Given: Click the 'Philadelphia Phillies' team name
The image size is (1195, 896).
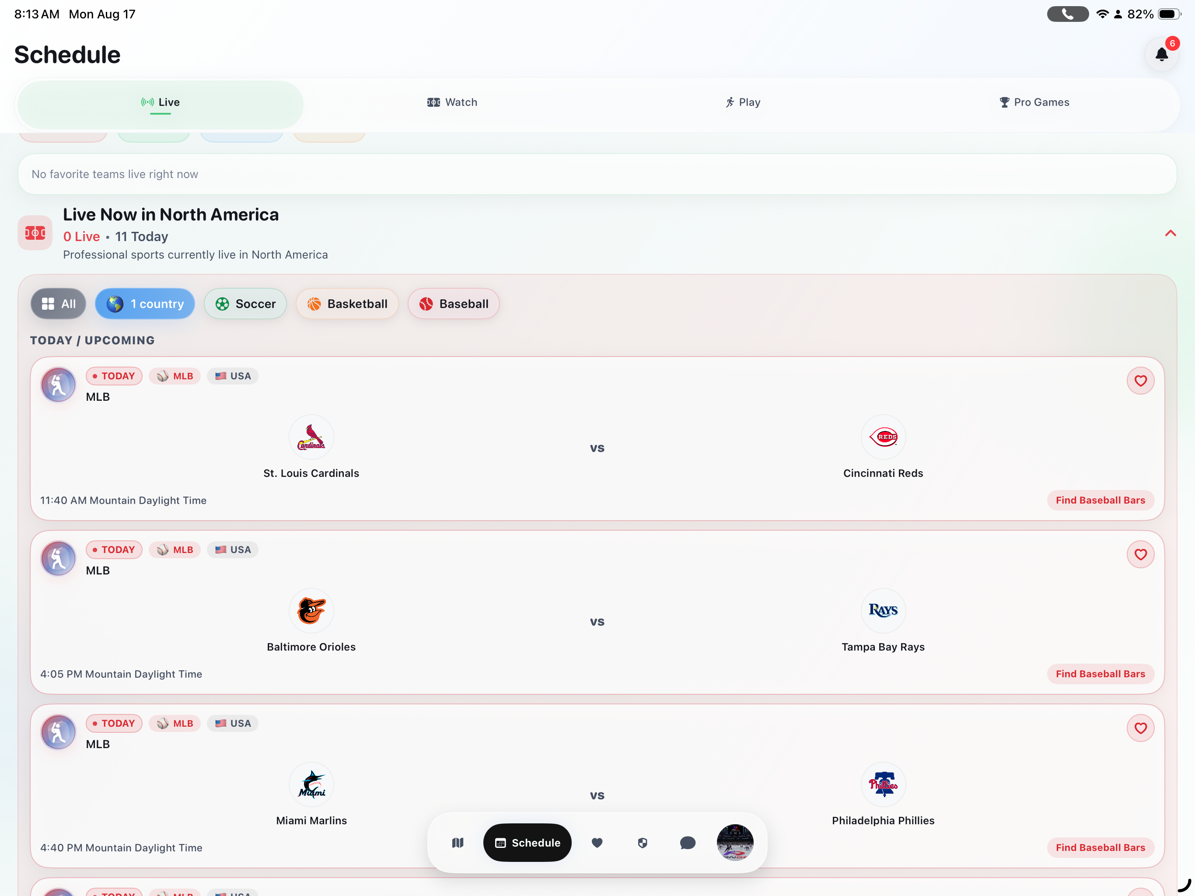Looking at the screenshot, I should pos(883,820).
